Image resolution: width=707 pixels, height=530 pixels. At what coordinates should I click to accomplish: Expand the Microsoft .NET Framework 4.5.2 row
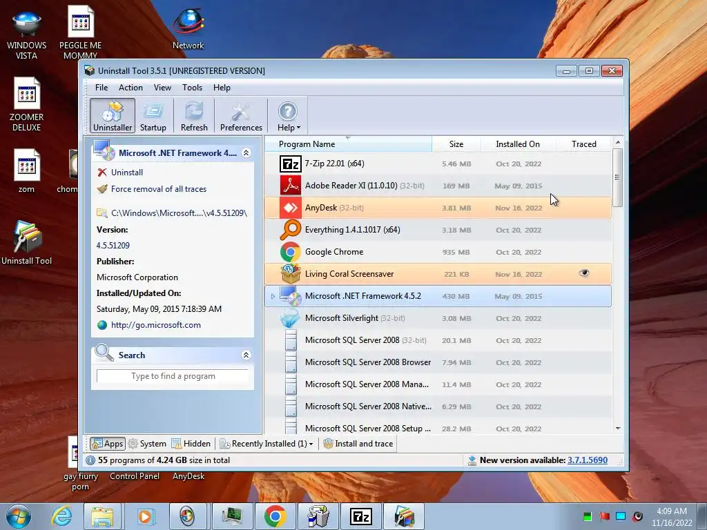tap(273, 296)
